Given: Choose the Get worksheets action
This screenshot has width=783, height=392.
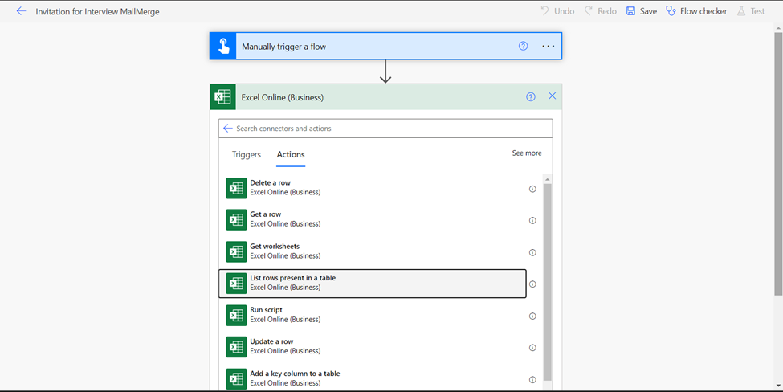Looking at the screenshot, I should [373, 251].
